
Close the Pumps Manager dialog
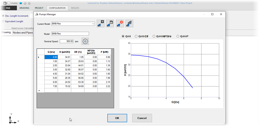pos(221,14)
